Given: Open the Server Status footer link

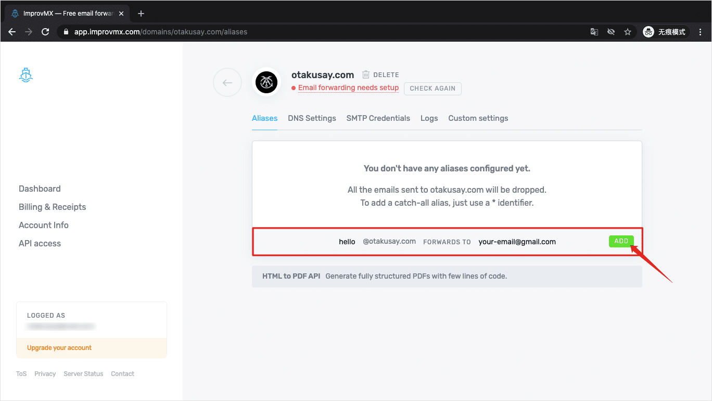Looking at the screenshot, I should tap(83, 374).
